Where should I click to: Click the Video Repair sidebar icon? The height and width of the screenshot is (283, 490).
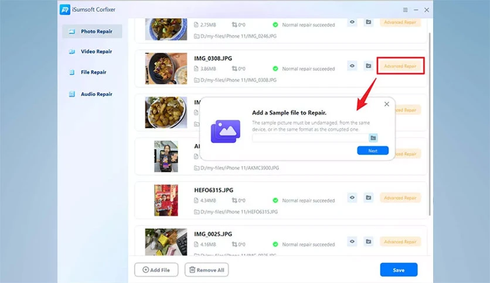72,51
